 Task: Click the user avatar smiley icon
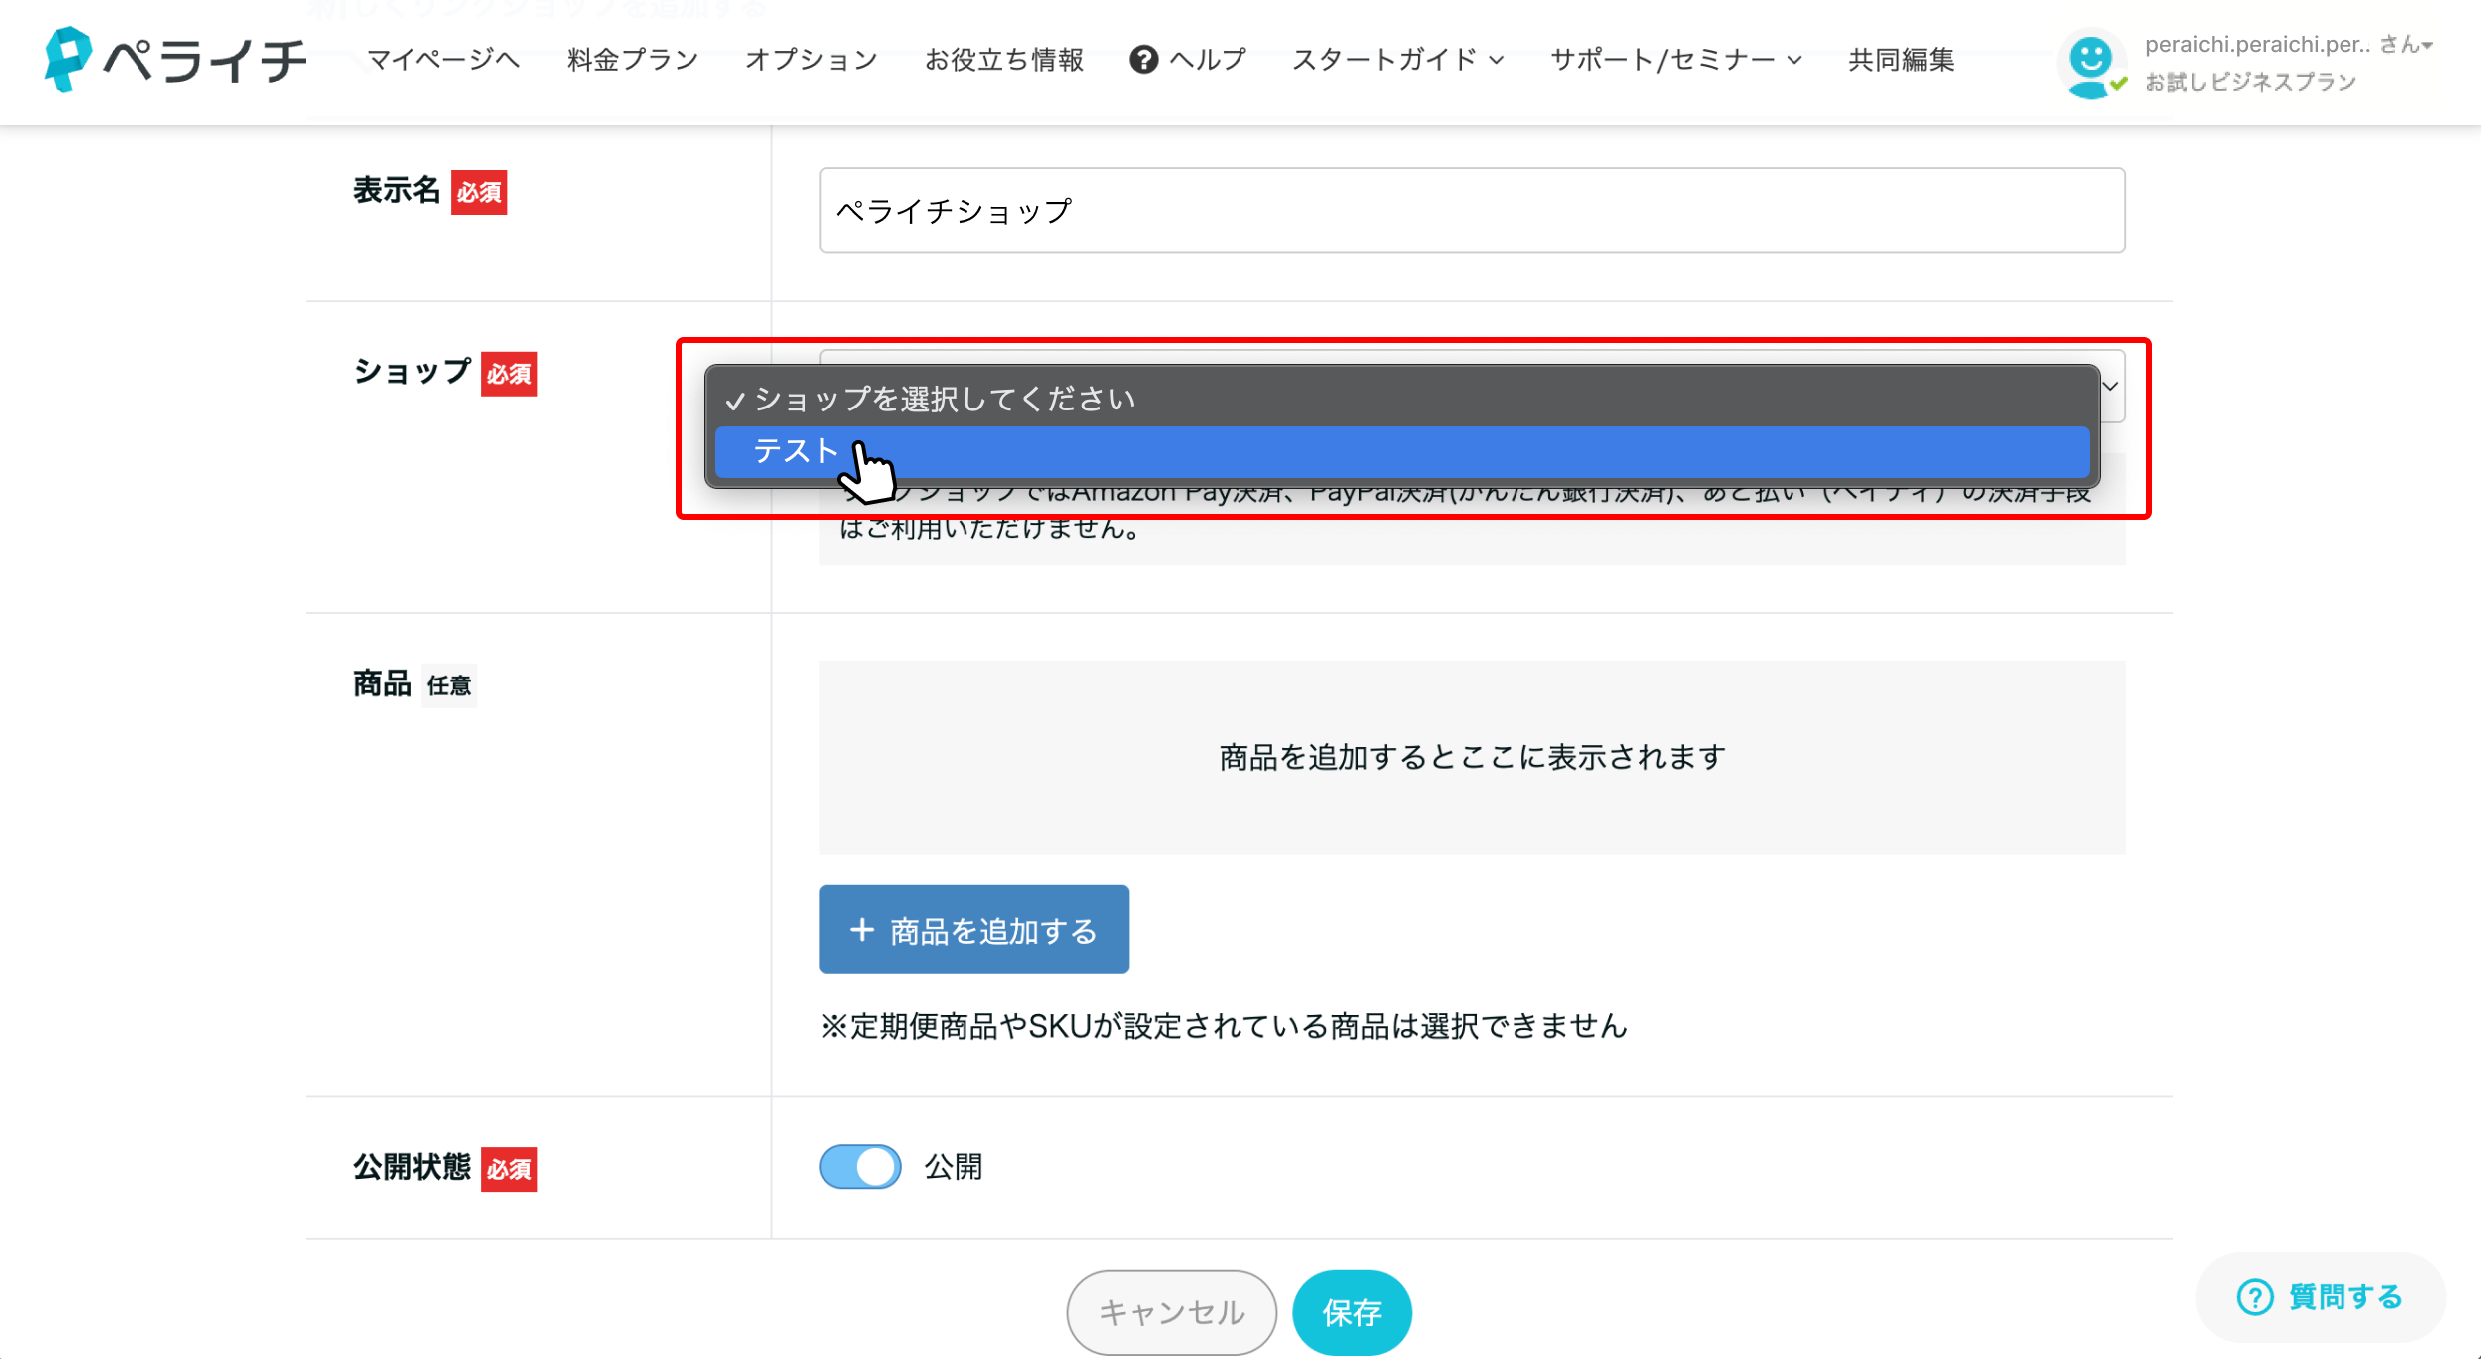2090,65
